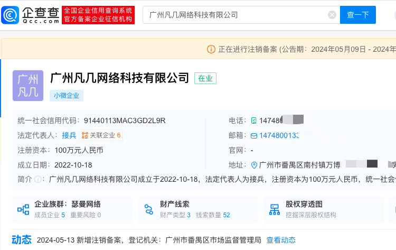Click the 财产线索 linked-nodes icon

tap(149, 209)
